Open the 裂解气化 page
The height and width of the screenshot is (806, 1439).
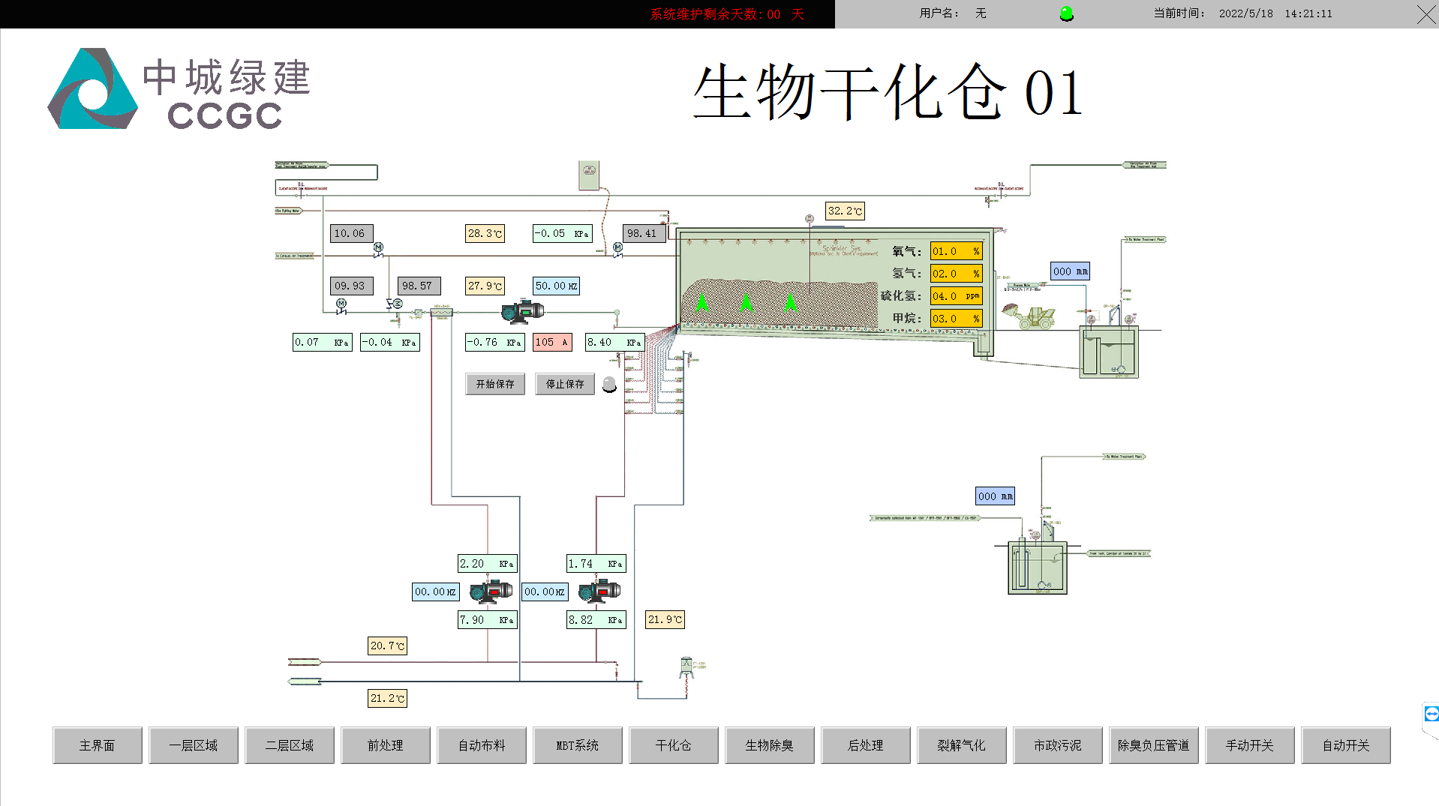[961, 745]
